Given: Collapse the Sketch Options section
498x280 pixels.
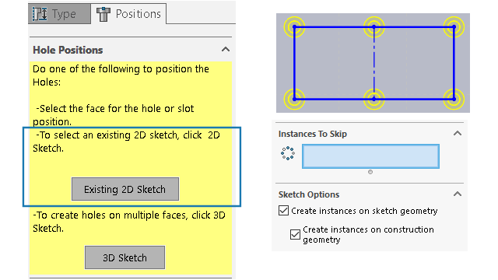Looking at the screenshot, I should click(x=458, y=194).
